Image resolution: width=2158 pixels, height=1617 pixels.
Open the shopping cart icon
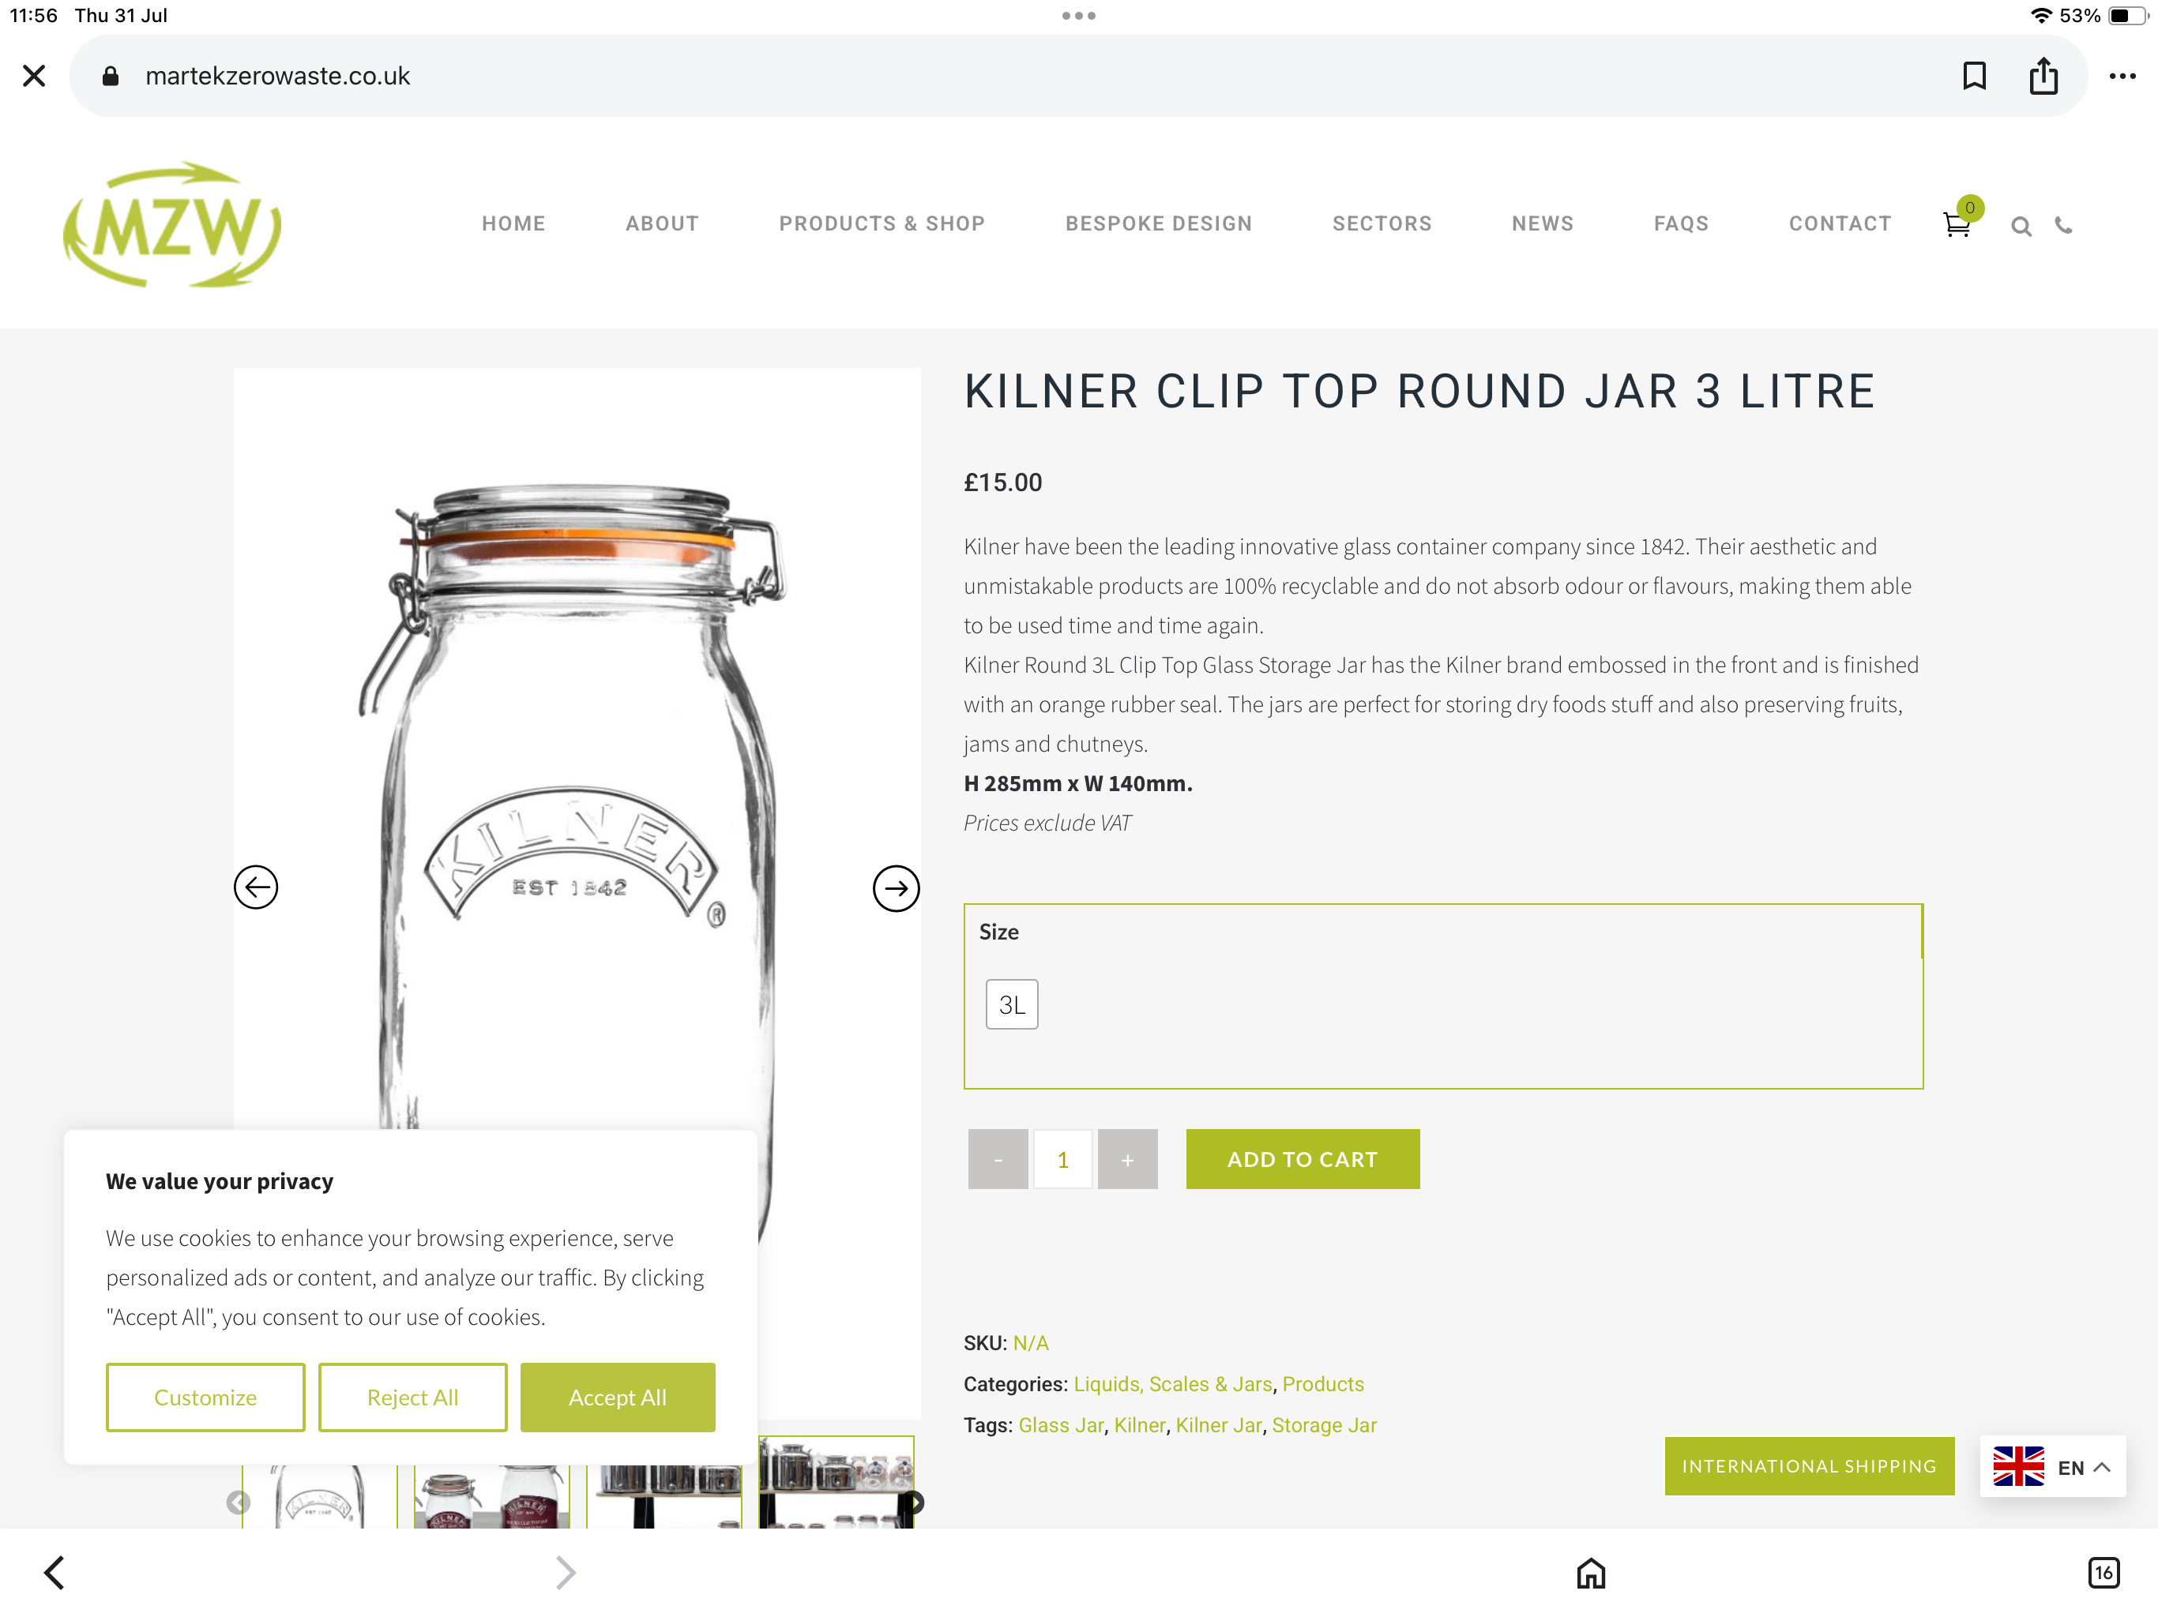[1957, 224]
